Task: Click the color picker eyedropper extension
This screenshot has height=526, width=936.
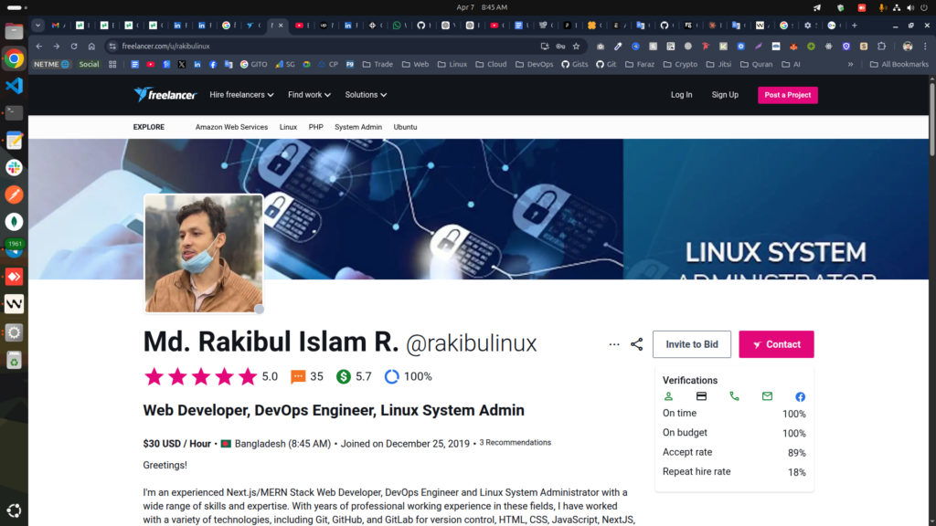Action: [x=618, y=46]
